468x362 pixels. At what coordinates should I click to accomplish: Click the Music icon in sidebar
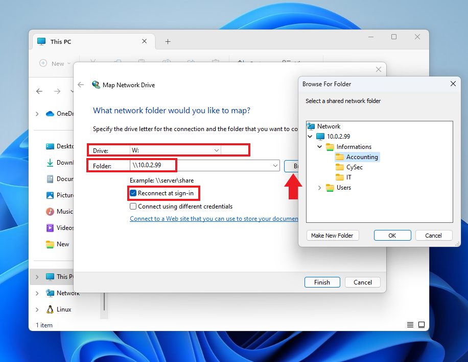coord(50,212)
